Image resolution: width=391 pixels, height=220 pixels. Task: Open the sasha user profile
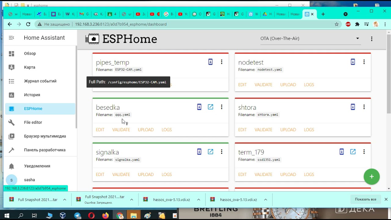point(40,180)
